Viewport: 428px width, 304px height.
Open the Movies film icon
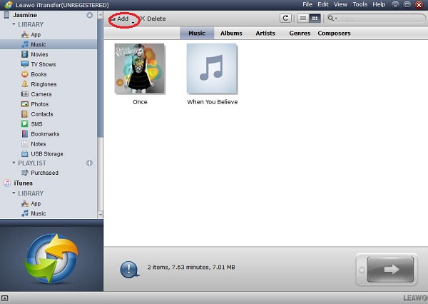click(x=25, y=54)
